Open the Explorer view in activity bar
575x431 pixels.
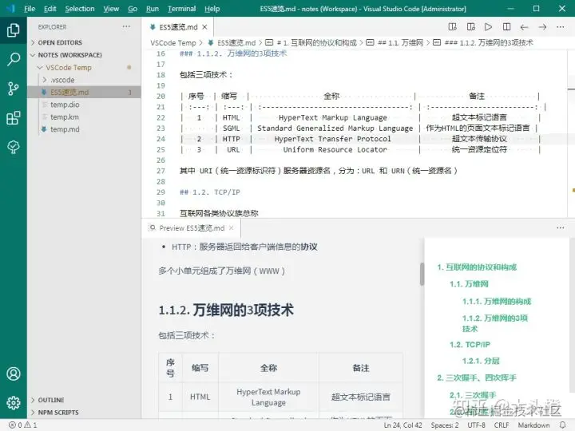[x=14, y=30]
